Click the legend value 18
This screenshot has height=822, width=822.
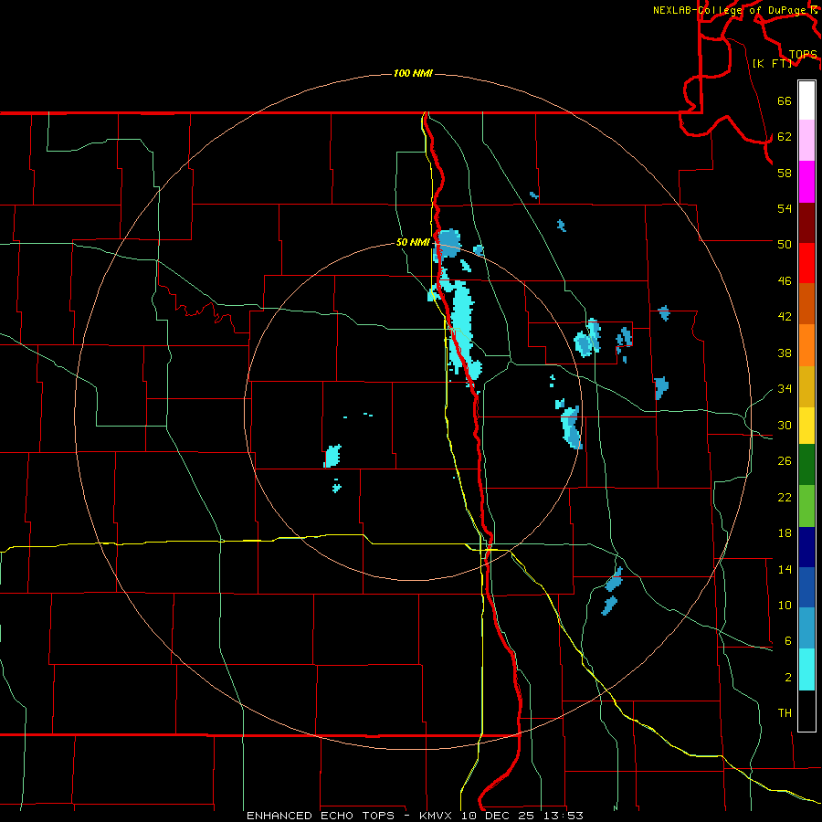click(x=785, y=533)
